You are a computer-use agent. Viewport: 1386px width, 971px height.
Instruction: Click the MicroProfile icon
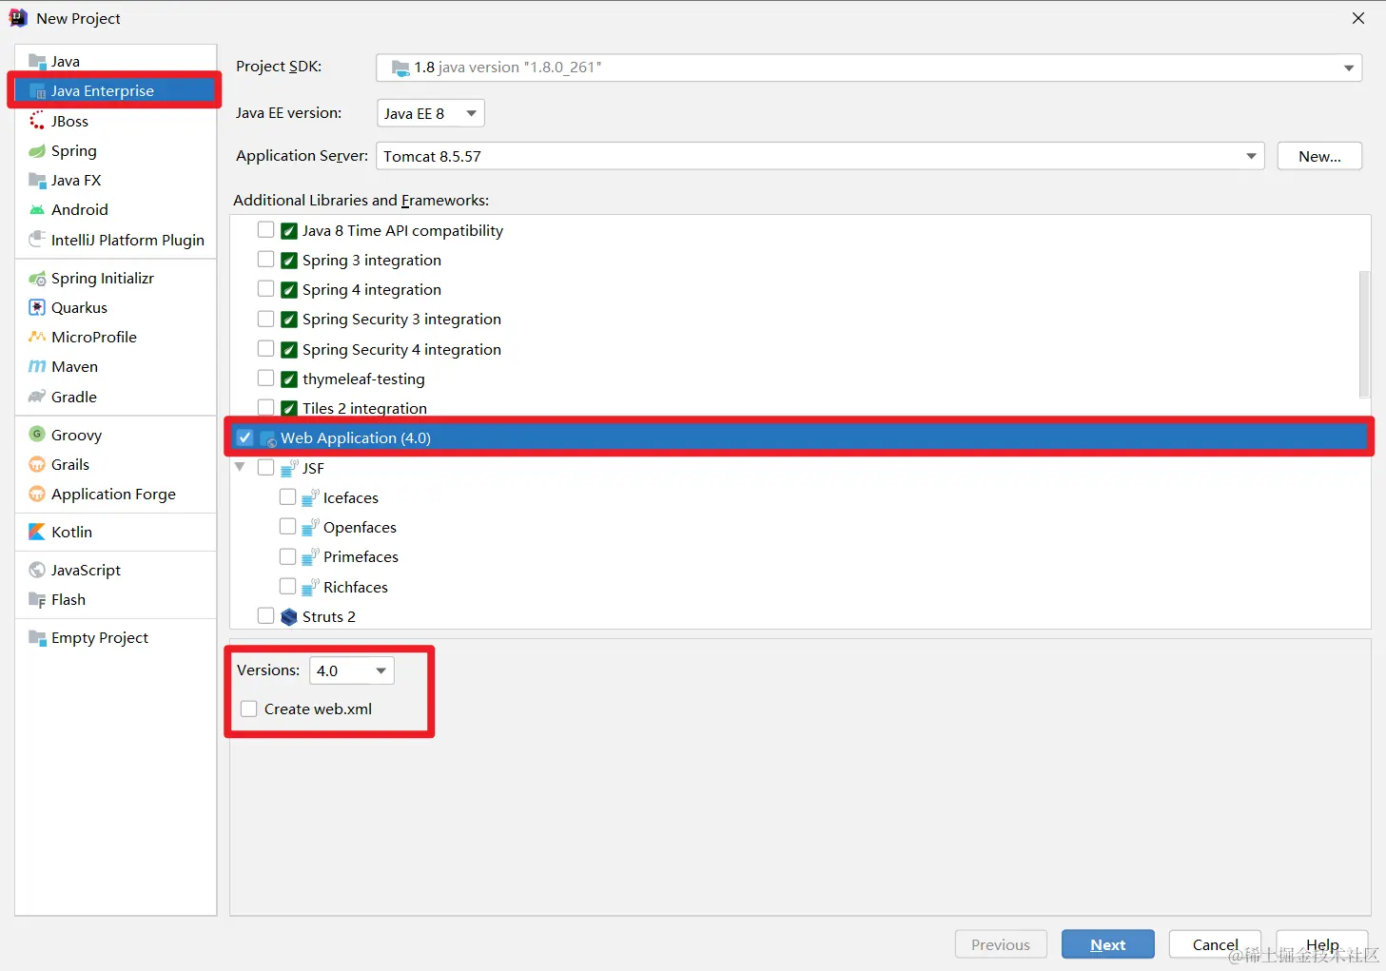coord(37,337)
